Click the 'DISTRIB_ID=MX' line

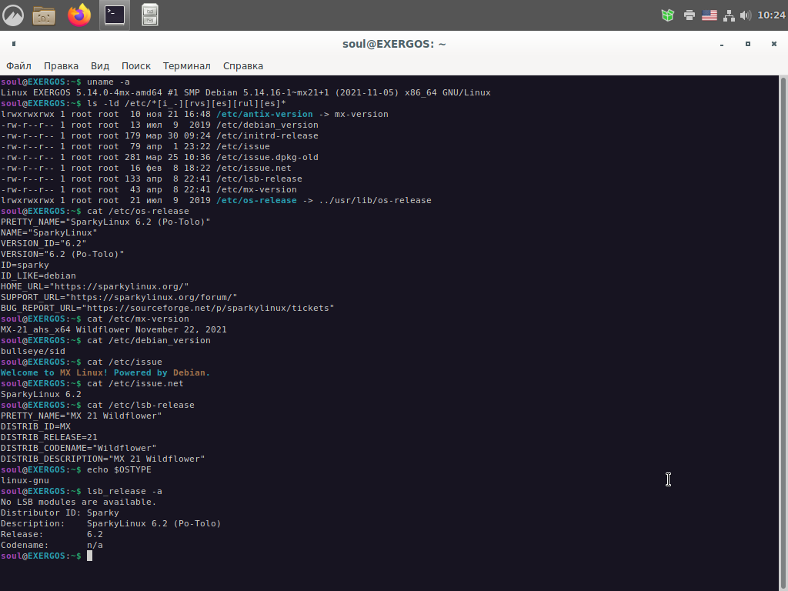pos(35,426)
